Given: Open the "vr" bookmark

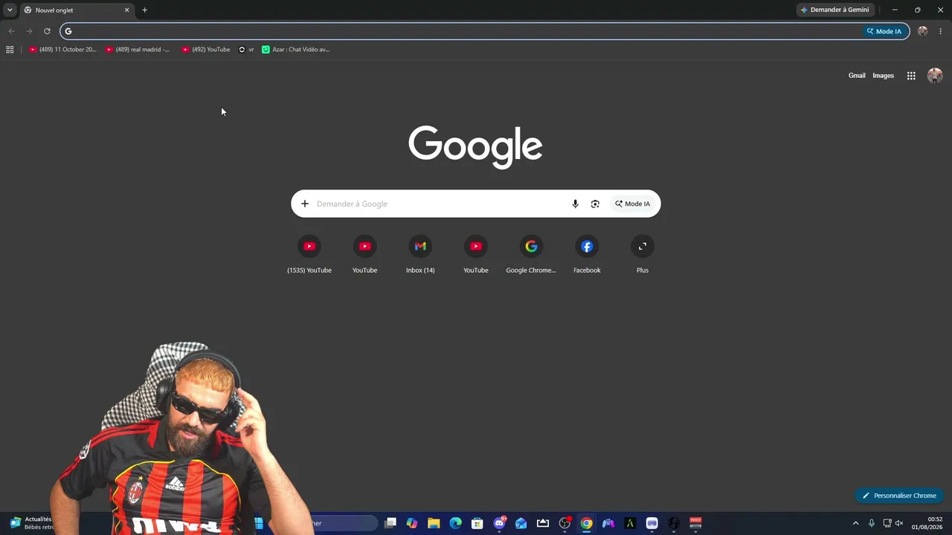Looking at the screenshot, I should point(246,50).
